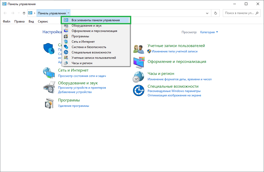Viewport: 264px width, 172px height.
Task: Open the Hardware and Sound printer icon
Action: click(49, 87)
